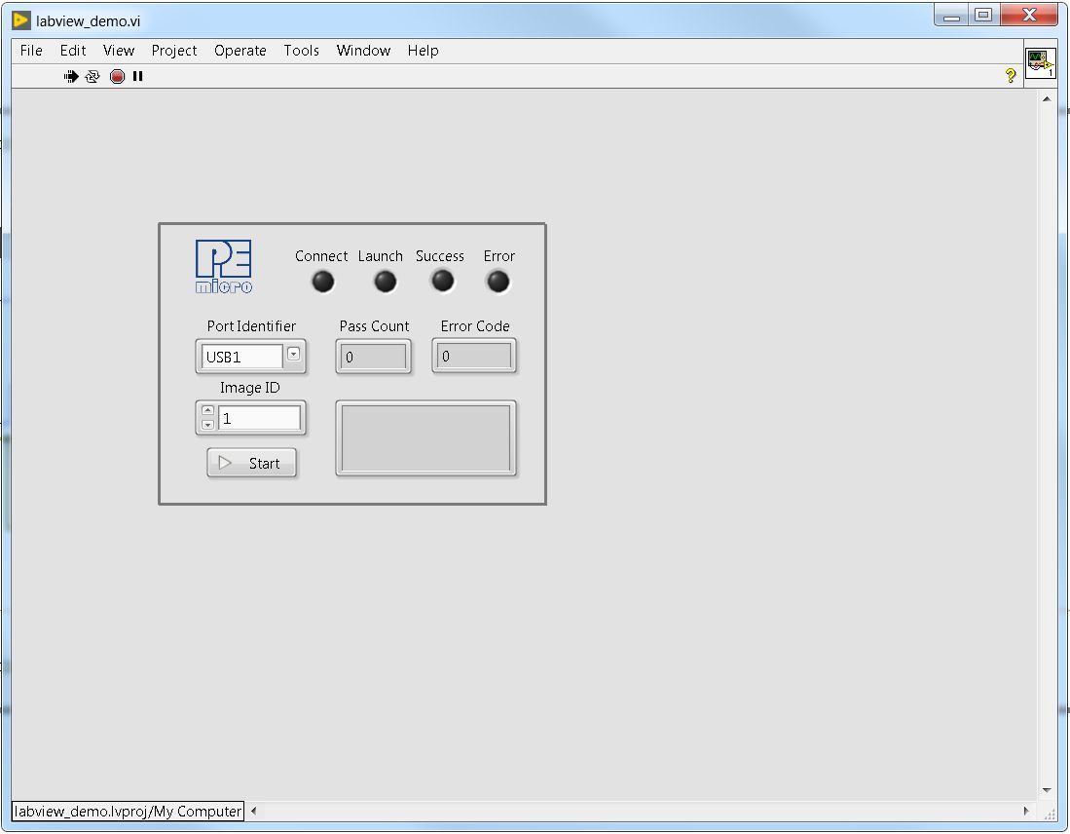Open the Port Identifier dropdown arrow
Screen dimensions: 1070x834
293,354
